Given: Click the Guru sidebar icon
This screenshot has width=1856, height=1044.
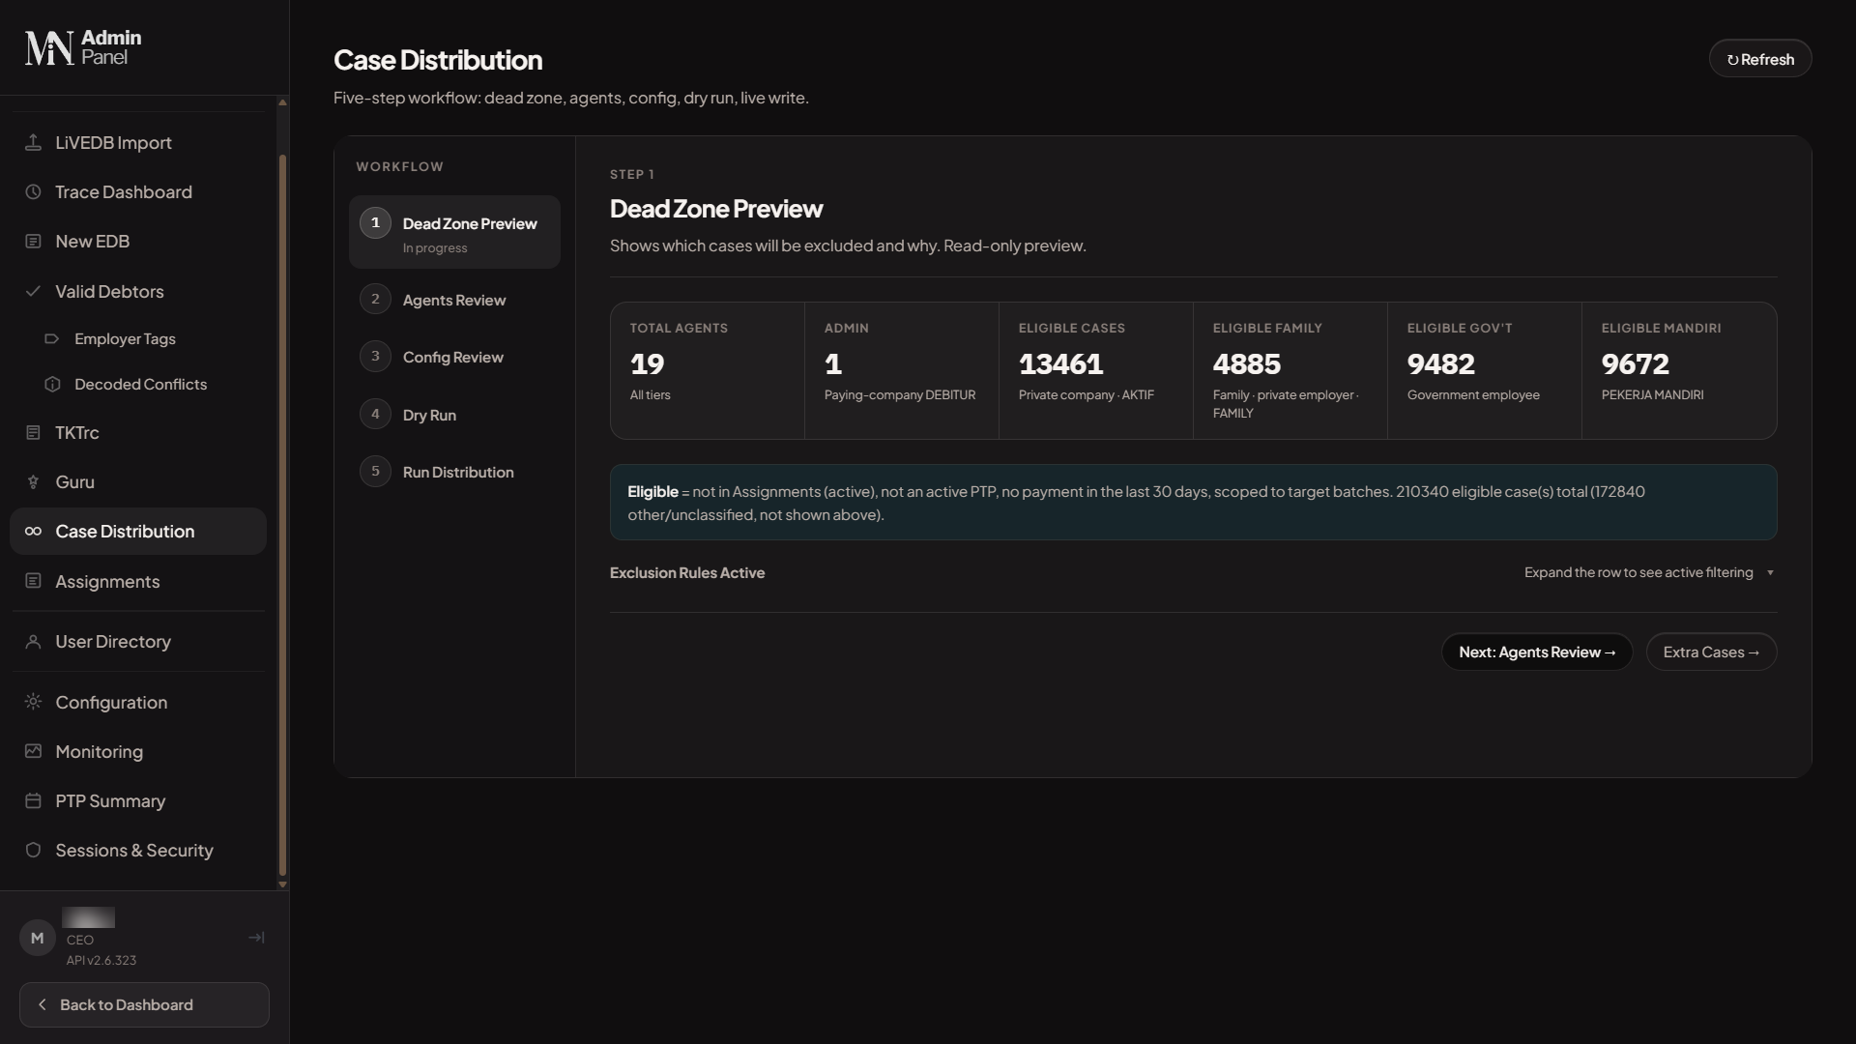Looking at the screenshot, I should 33,481.
